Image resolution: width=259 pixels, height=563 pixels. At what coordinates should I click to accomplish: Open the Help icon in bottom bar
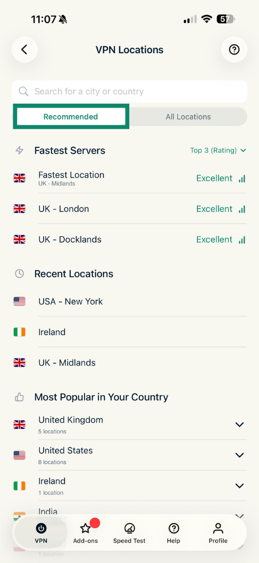174,528
